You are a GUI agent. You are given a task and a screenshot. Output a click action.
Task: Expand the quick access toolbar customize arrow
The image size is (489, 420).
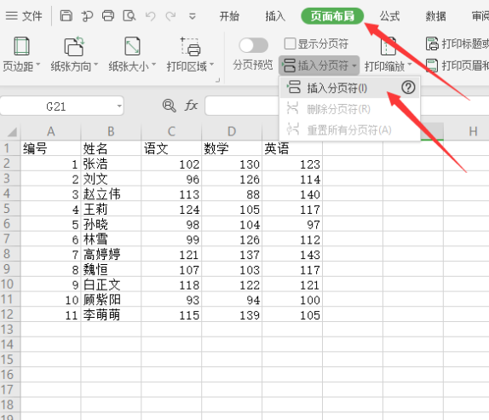point(193,16)
